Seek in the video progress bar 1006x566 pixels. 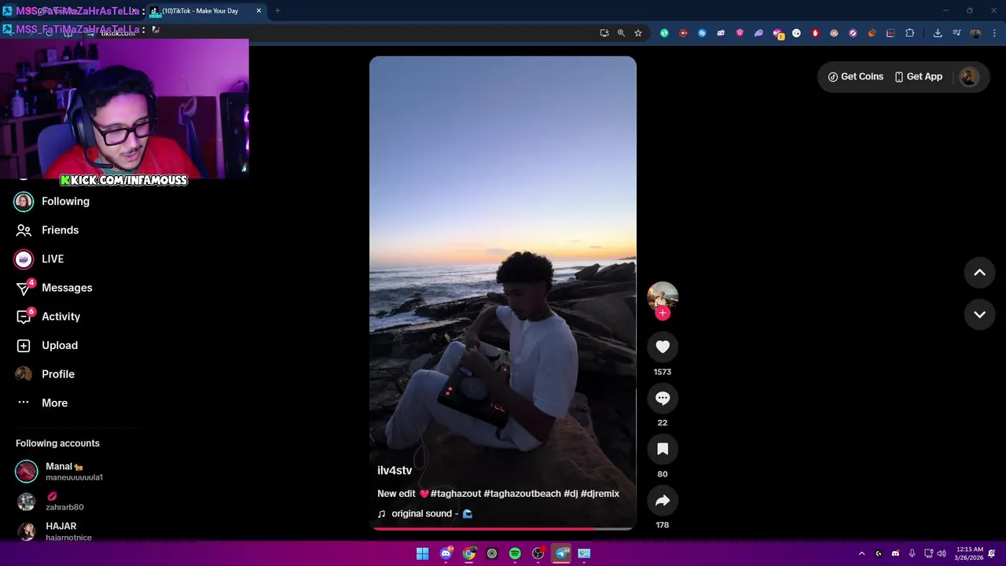coord(503,528)
